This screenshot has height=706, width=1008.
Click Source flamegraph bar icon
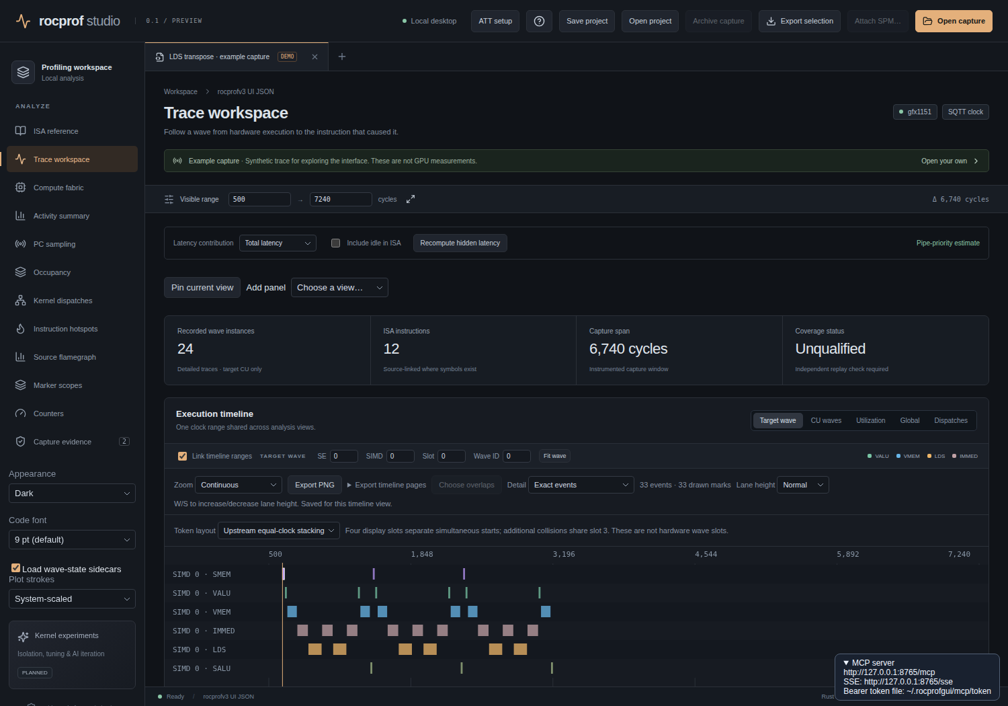[21, 357]
